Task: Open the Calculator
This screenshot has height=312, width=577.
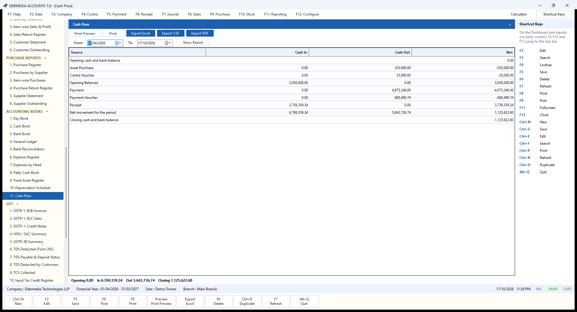Action: (x=519, y=14)
